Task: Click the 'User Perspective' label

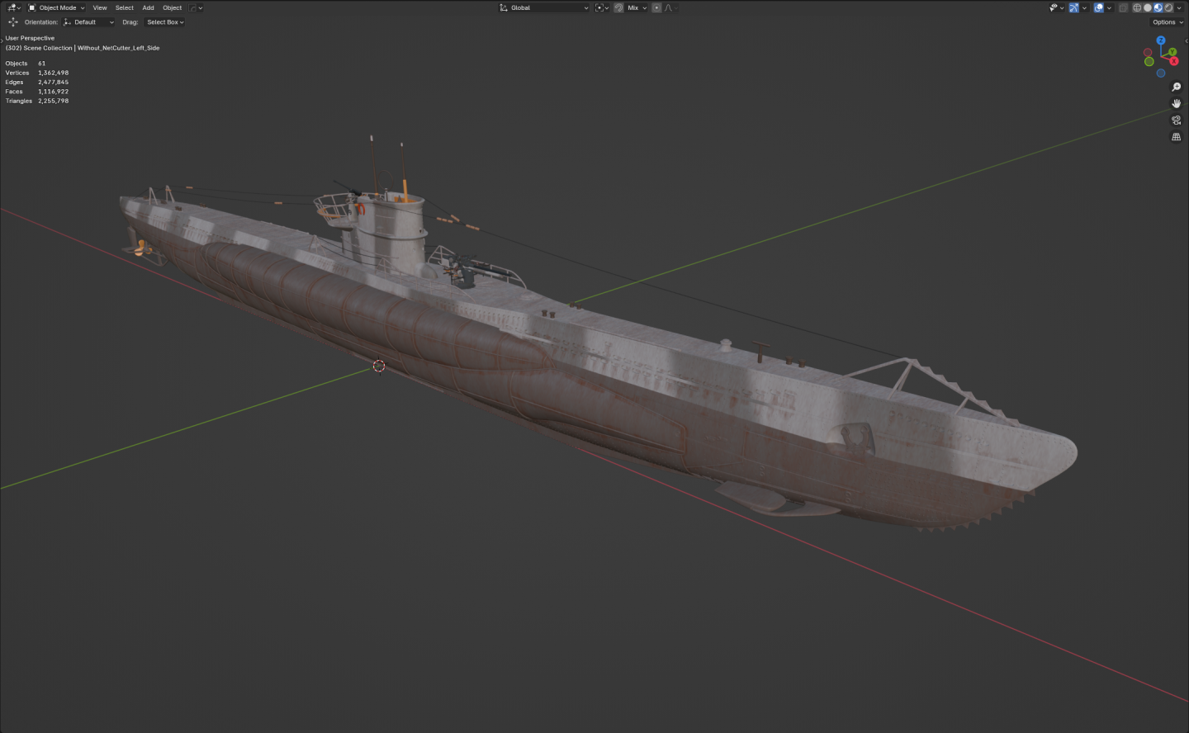Action: (30, 38)
